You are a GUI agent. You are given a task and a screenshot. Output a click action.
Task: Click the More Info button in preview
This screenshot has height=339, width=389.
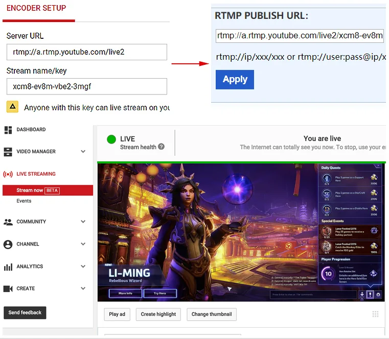[126, 294]
